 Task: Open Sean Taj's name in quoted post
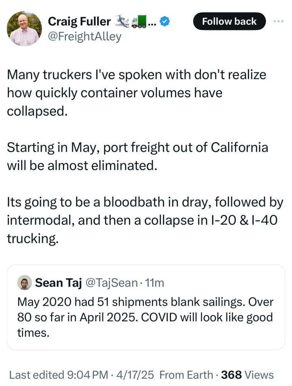[x=58, y=283]
